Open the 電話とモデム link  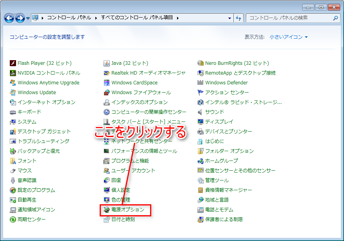[x=219, y=210]
